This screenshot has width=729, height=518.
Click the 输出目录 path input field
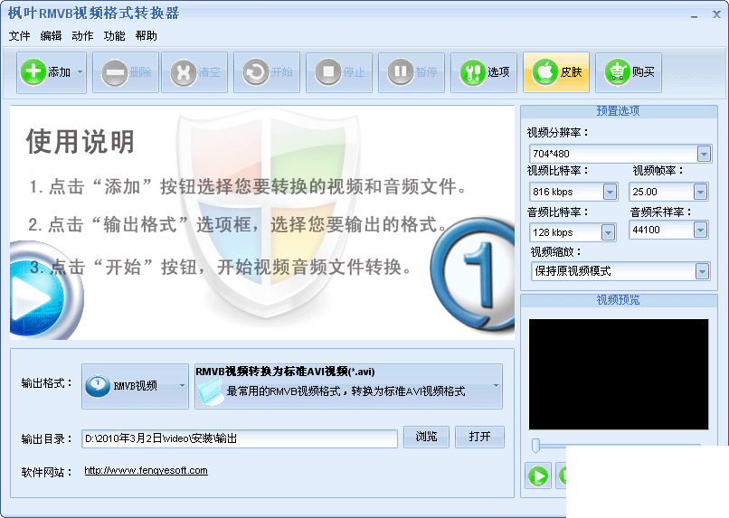(240, 438)
